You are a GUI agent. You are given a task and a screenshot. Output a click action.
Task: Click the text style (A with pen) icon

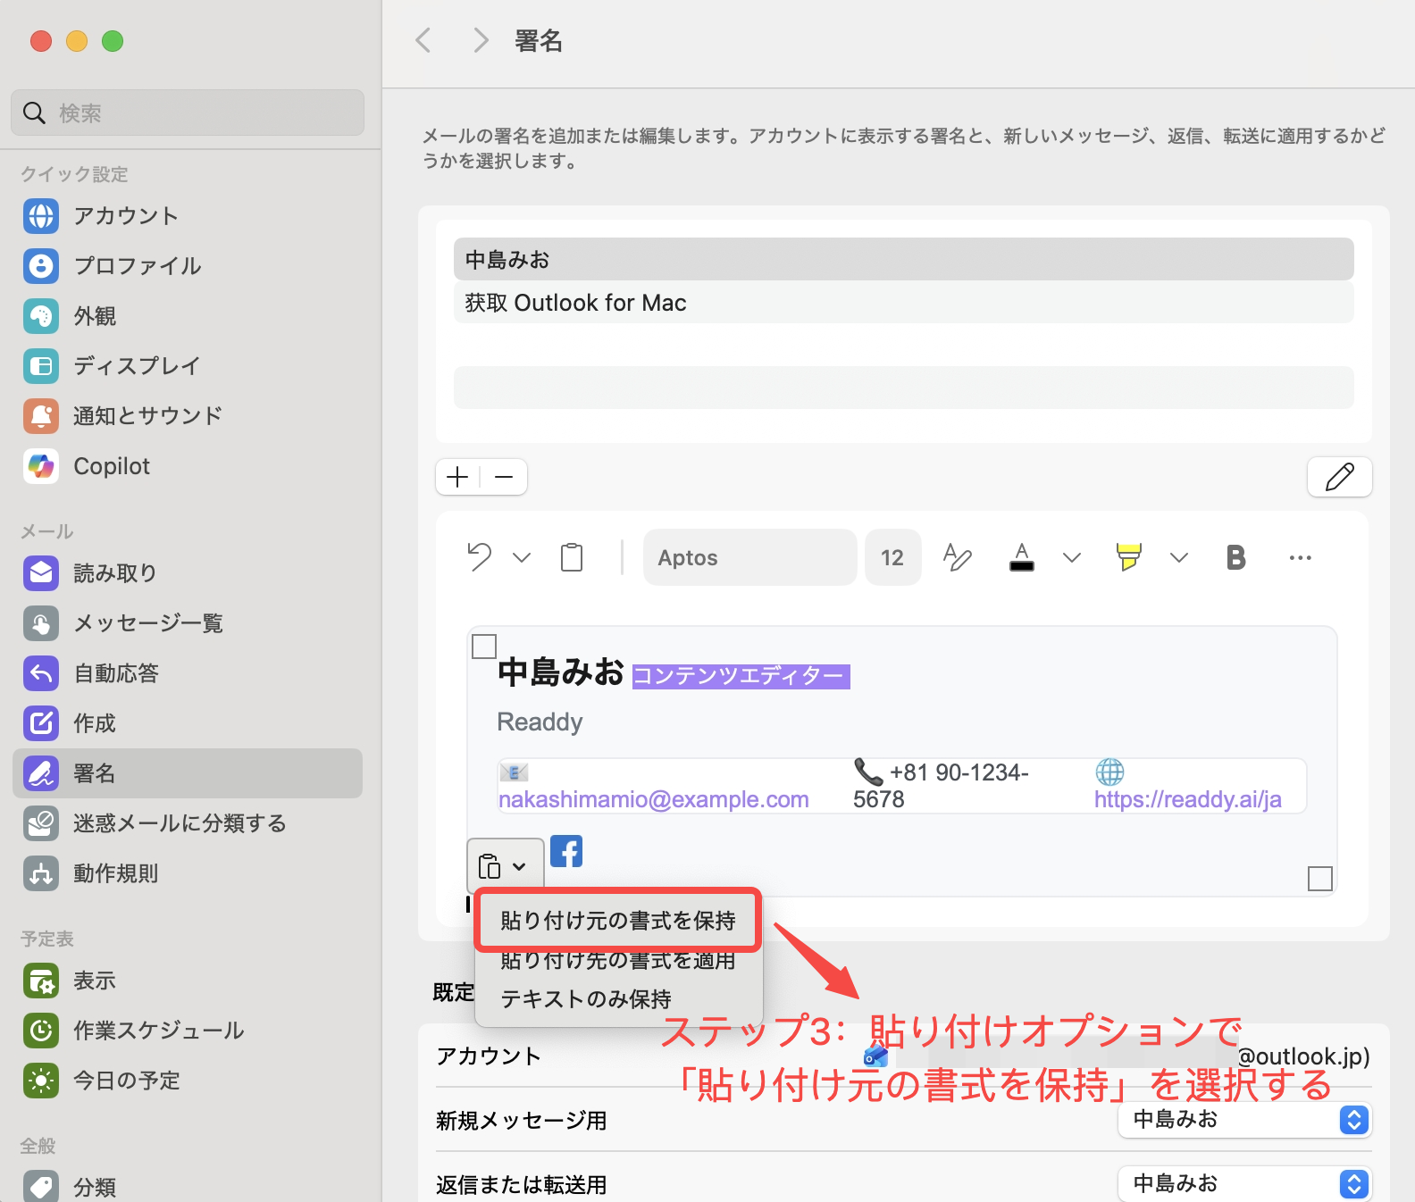[957, 557]
